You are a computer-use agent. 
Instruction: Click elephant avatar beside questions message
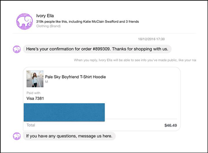click(17, 136)
